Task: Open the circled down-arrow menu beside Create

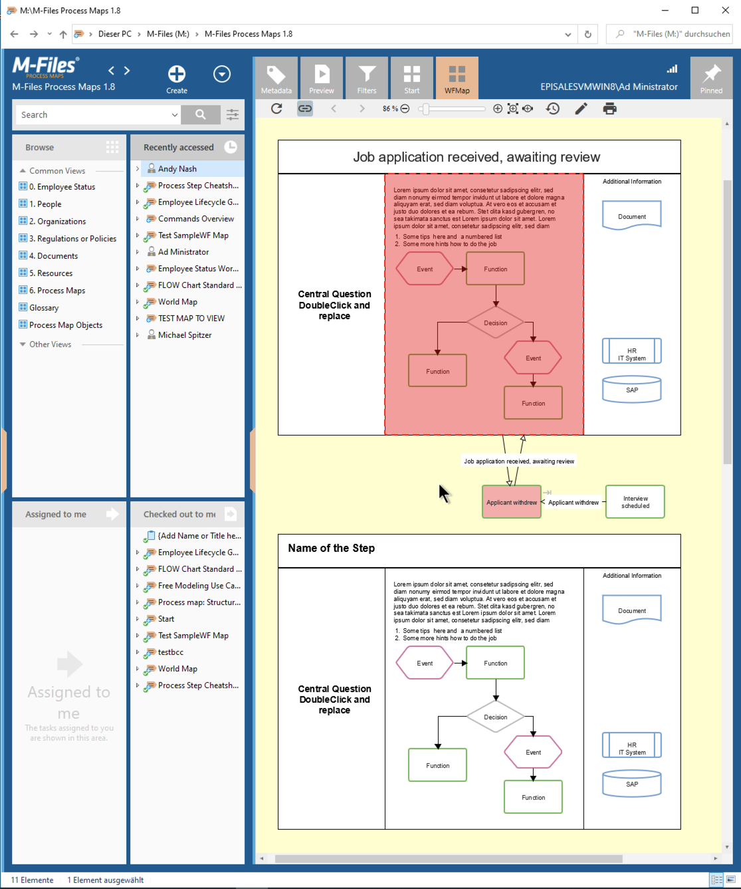Action: (222, 74)
